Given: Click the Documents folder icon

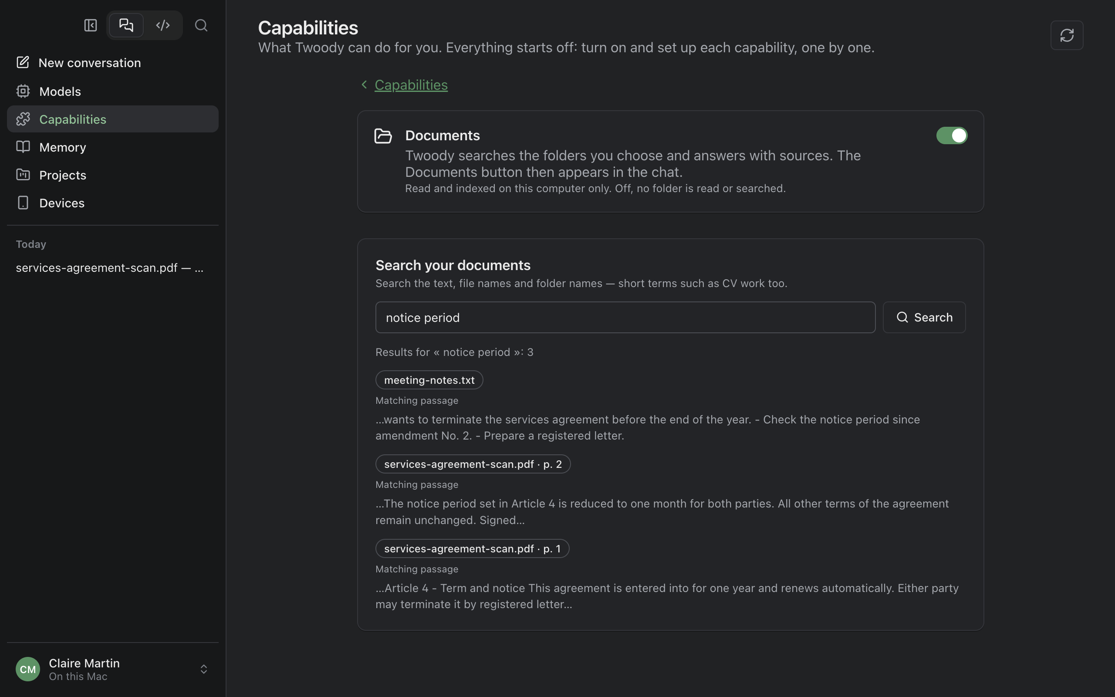Looking at the screenshot, I should click(x=383, y=136).
